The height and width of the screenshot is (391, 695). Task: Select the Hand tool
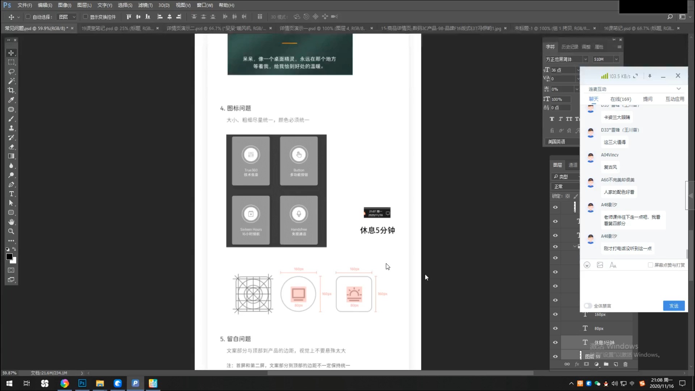(x=11, y=222)
